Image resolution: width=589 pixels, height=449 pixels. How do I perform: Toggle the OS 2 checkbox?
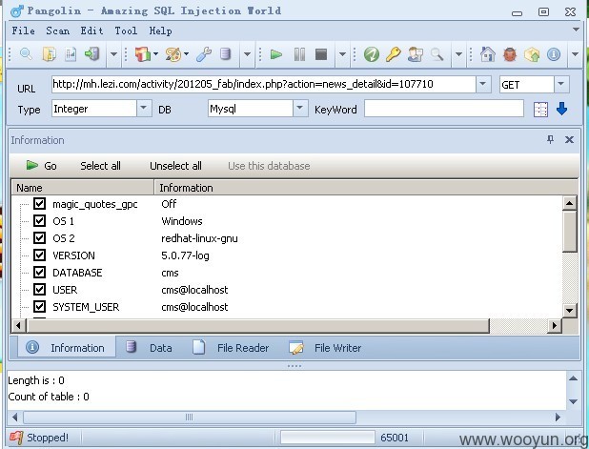click(39, 237)
